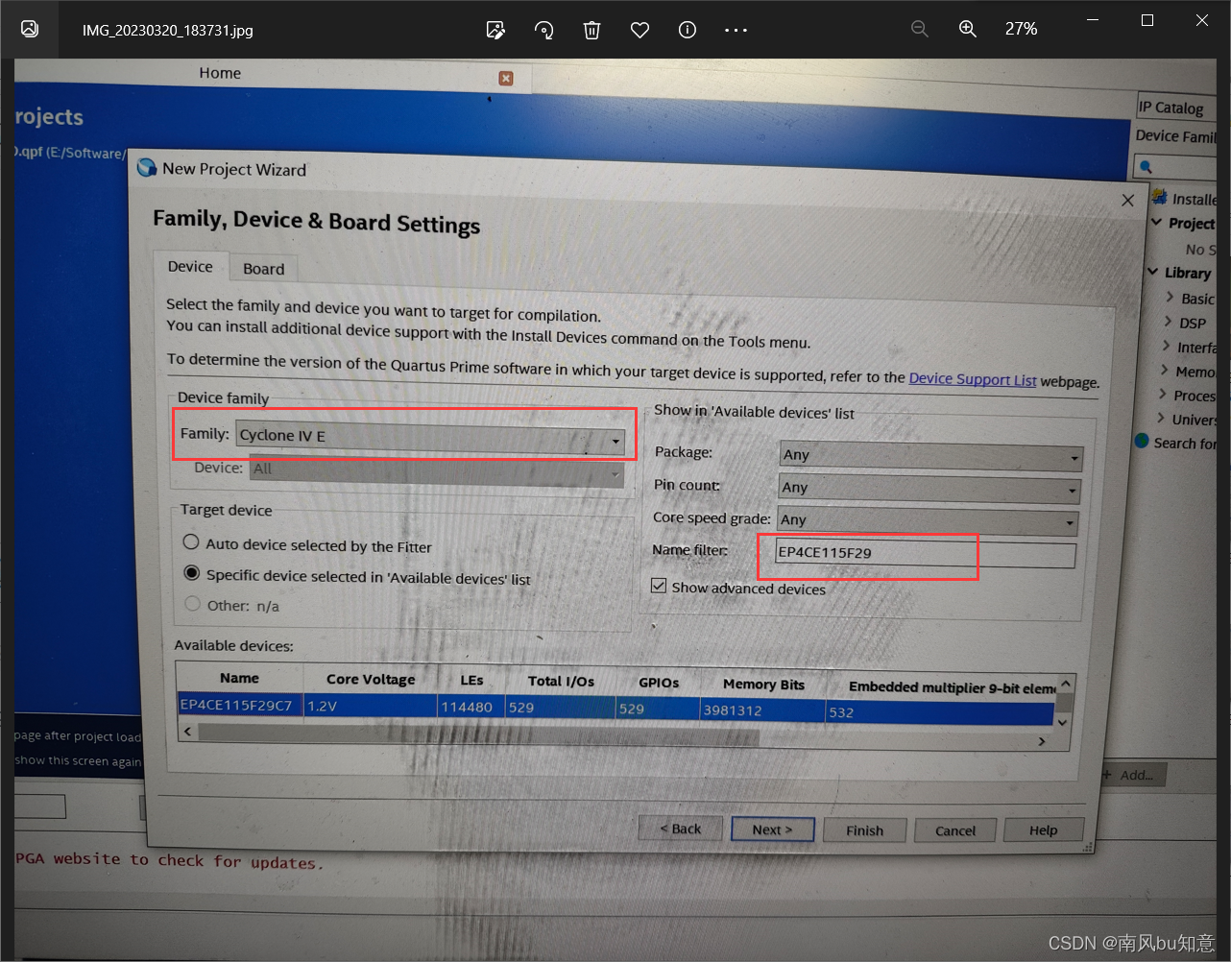Click the 3981312 memory bits cell
The height and width of the screenshot is (962, 1231).
[762, 710]
